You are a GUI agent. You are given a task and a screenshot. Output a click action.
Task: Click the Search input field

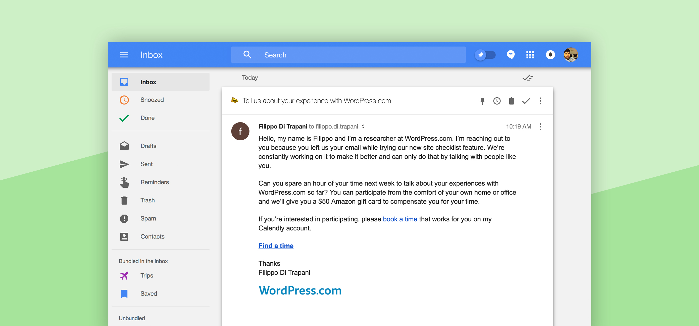point(353,55)
